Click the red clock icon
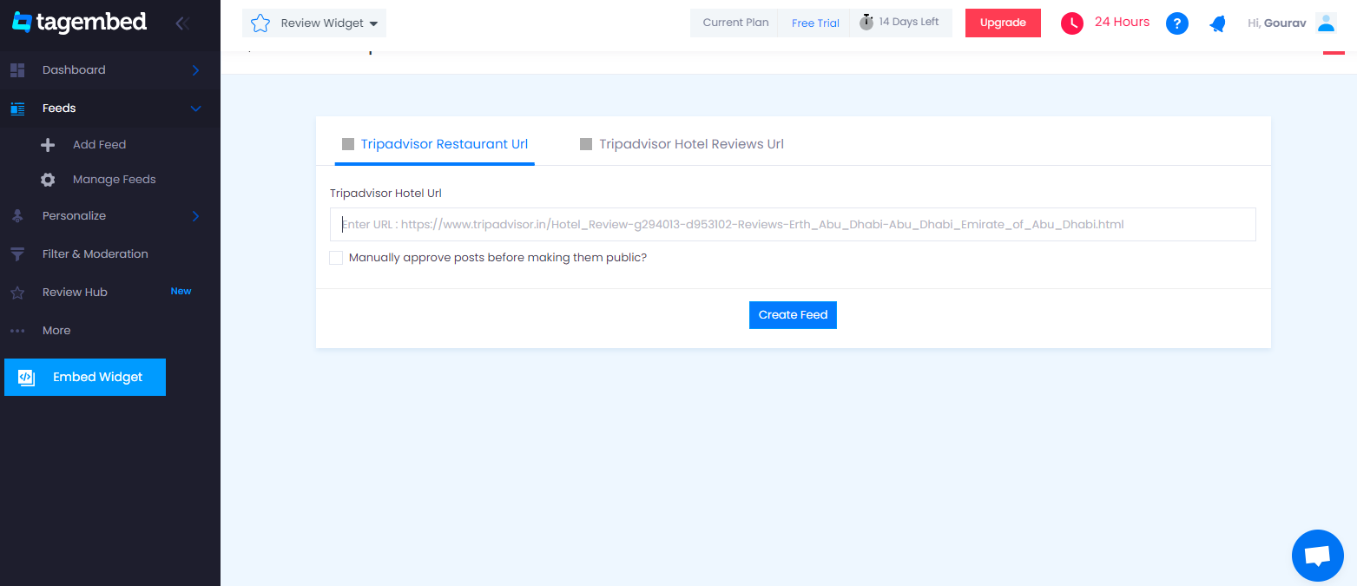This screenshot has height=586, width=1357. (x=1072, y=23)
